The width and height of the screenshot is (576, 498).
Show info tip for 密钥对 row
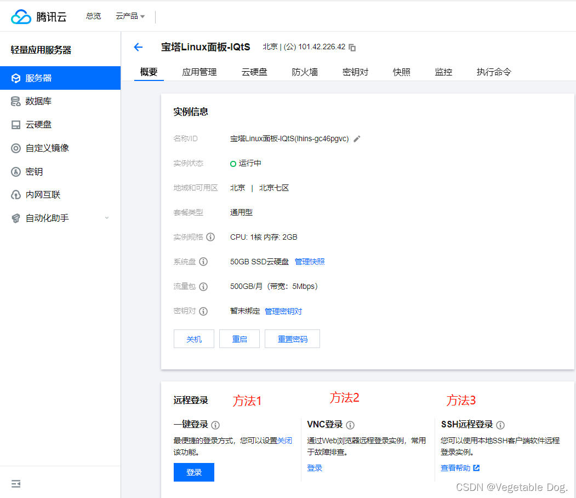pyautogui.click(x=203, y=311)
